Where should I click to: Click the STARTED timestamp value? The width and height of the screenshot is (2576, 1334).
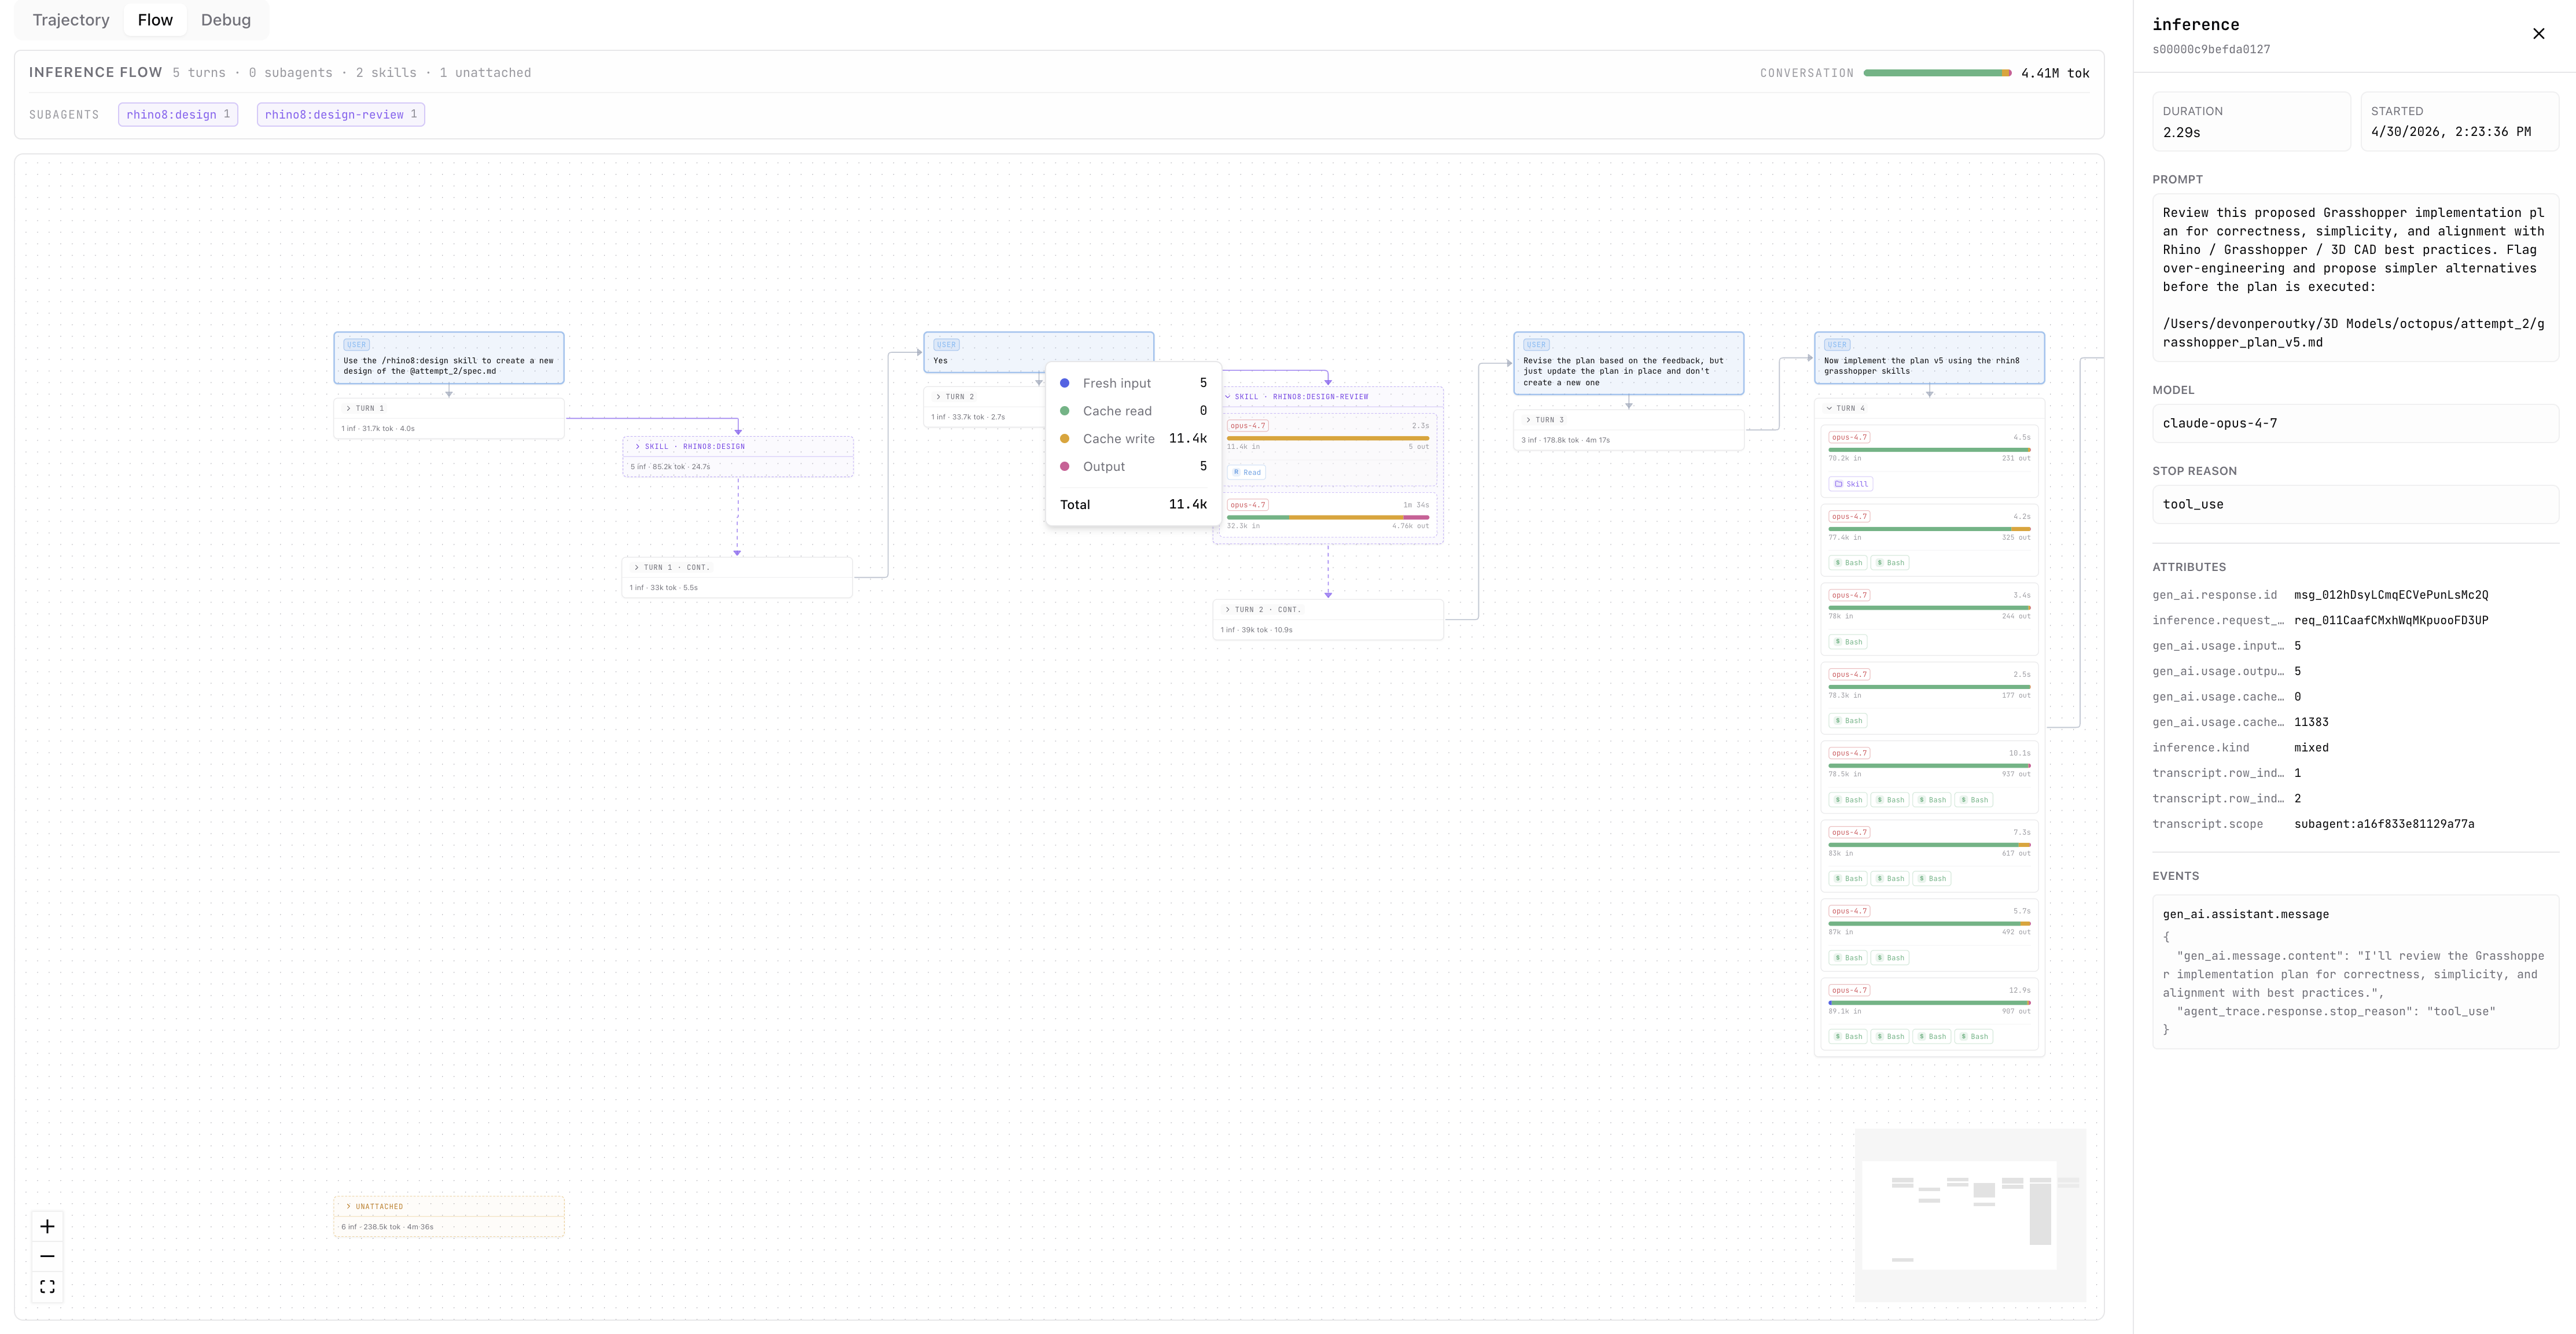(x=2451, y=132)
